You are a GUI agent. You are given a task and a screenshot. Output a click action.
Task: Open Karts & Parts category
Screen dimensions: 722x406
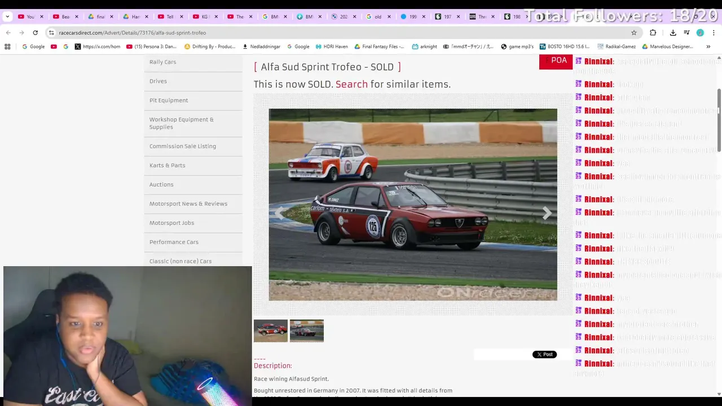[167, 165]
